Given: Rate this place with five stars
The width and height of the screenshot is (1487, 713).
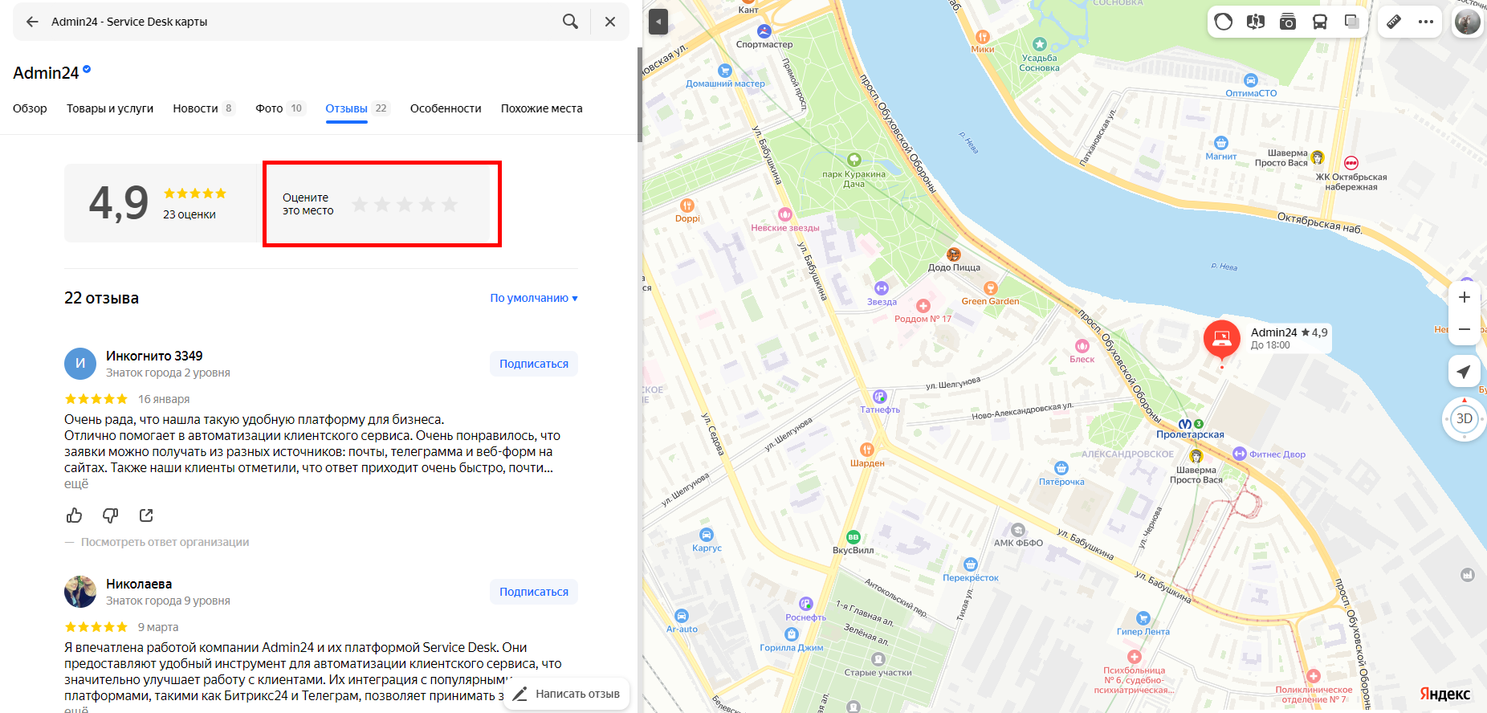Looking at the screenshot, I should [450, 205].
